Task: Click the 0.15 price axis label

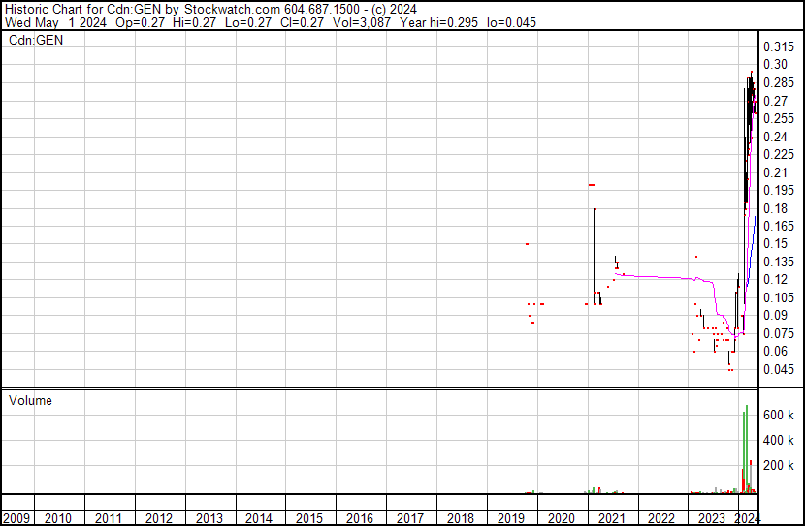Action: [775, 243]
